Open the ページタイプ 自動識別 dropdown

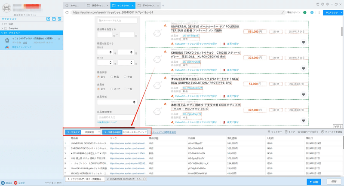tap(91, 132)
